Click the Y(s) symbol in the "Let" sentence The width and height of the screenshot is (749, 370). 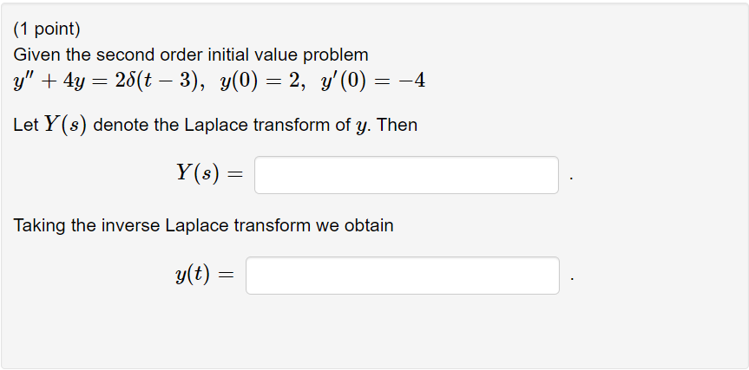(65, 125)
